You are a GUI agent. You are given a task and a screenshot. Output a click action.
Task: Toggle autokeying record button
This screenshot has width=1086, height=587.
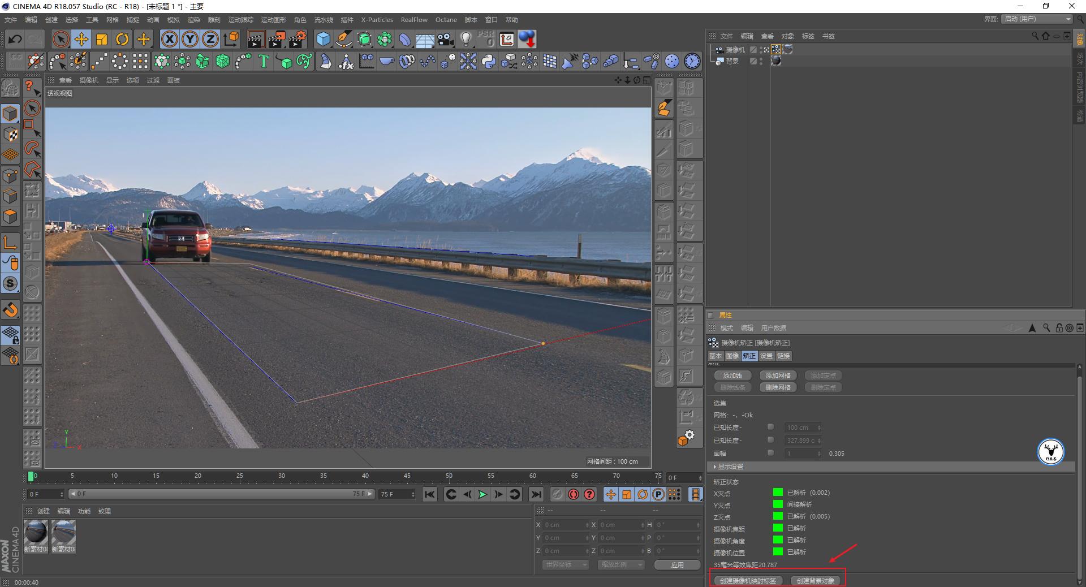[x=574, y=494]
